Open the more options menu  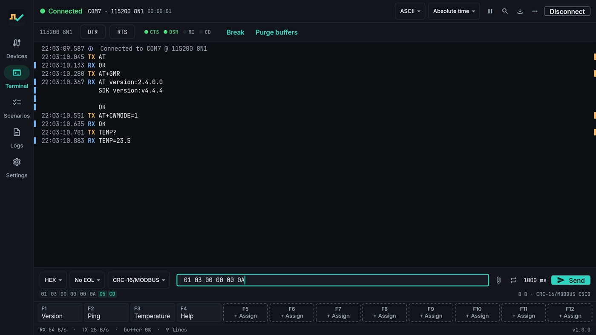point(535,11)
